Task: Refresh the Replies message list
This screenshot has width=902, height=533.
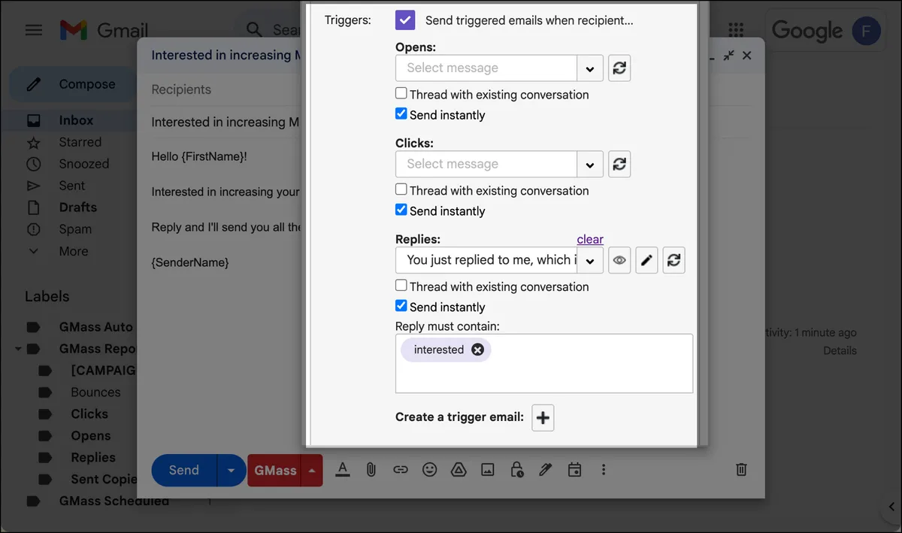Action: pyautogui.click(x=674, y=260)
